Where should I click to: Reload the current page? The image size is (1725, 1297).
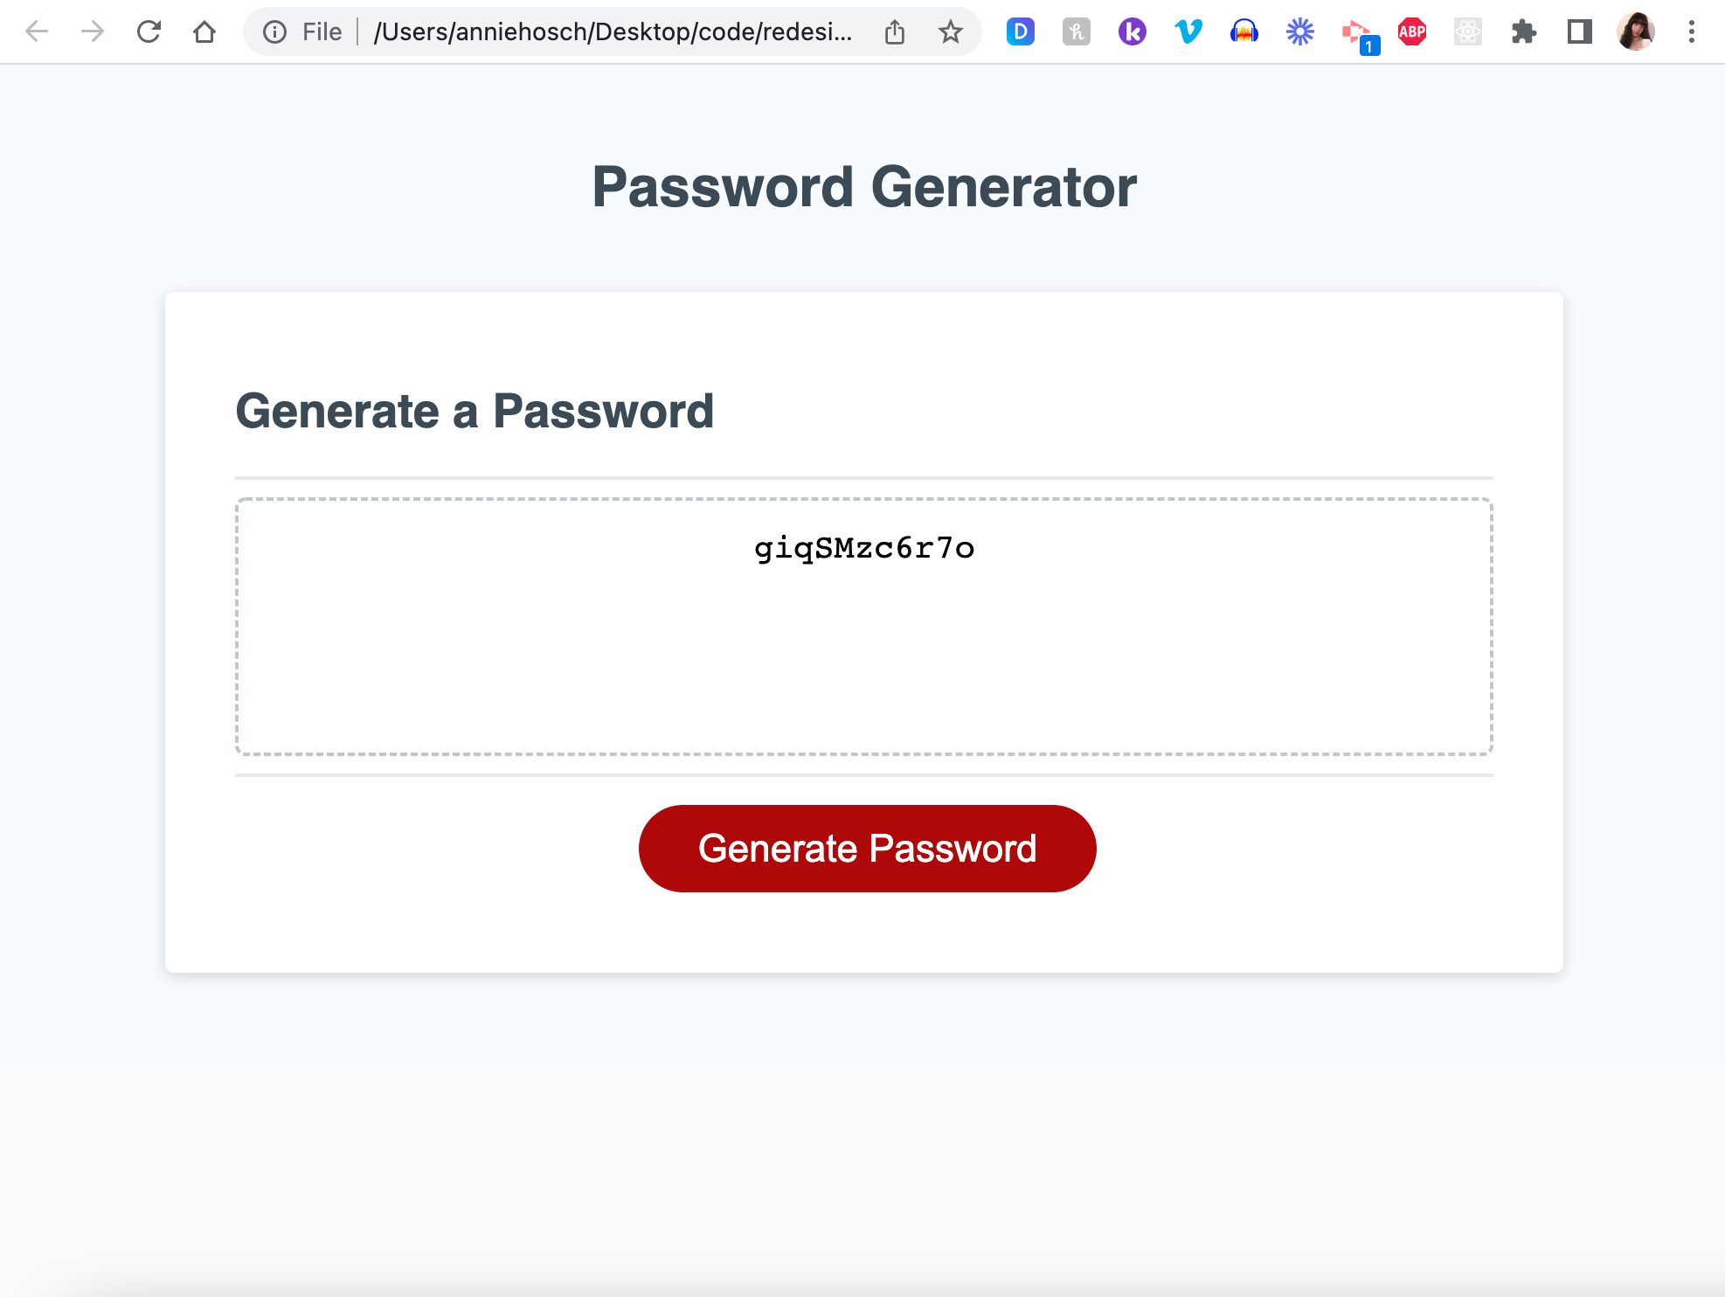point(149,31)
